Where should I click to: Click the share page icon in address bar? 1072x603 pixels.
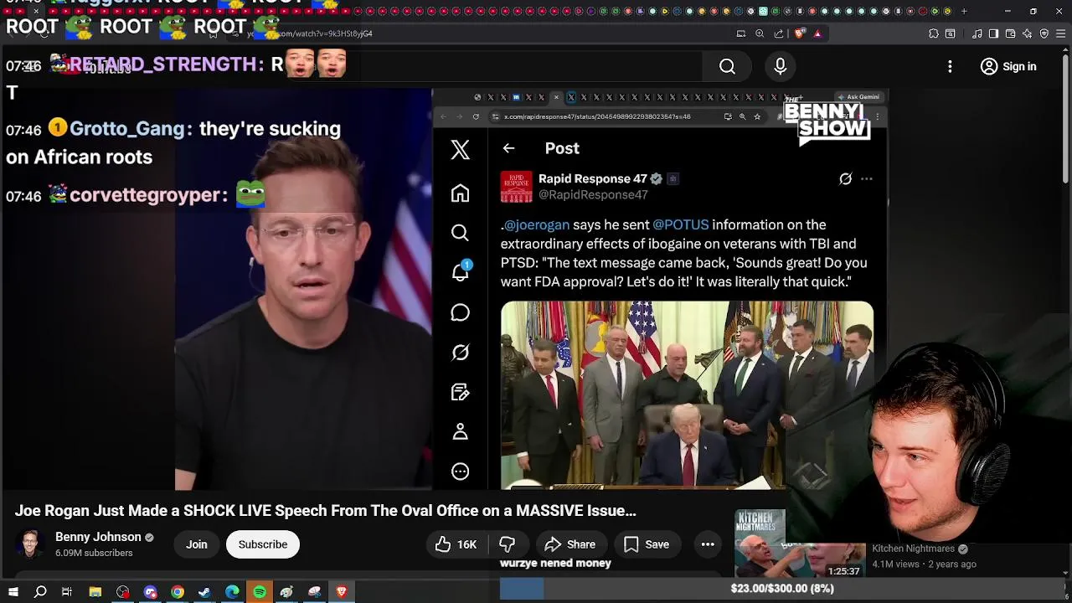click(x=779, y=33)
